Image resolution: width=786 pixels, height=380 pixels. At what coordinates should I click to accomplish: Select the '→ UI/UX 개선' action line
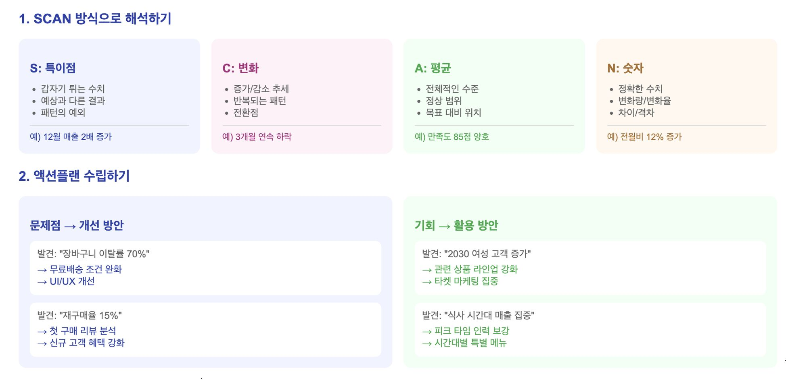click(66, 281)
